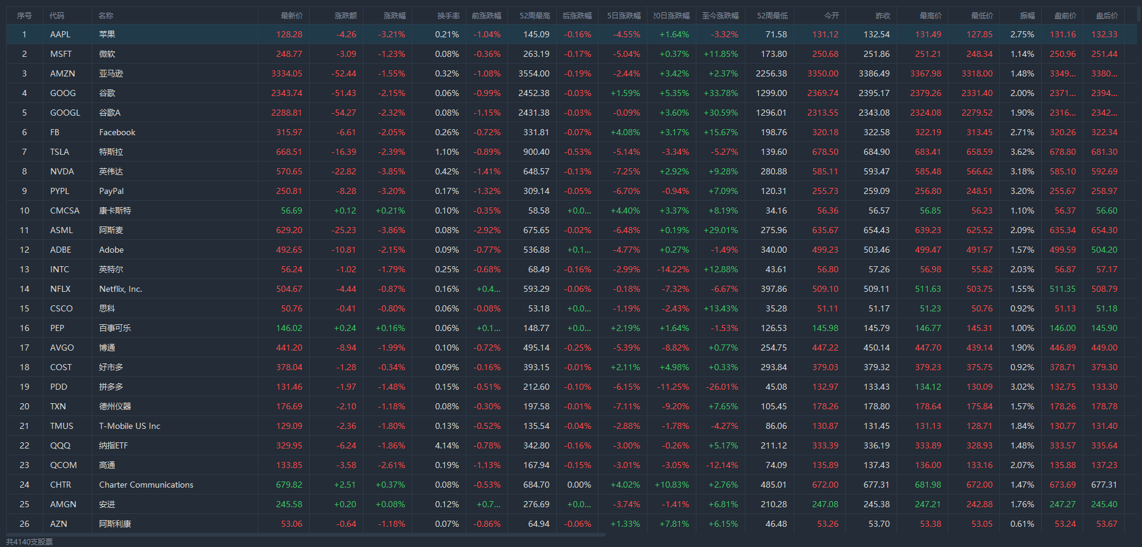Sort by the 涨跌幅 column header
The height and width of the screenshot is (547, 1142).
pyautogui.click(x=394, y=15)
